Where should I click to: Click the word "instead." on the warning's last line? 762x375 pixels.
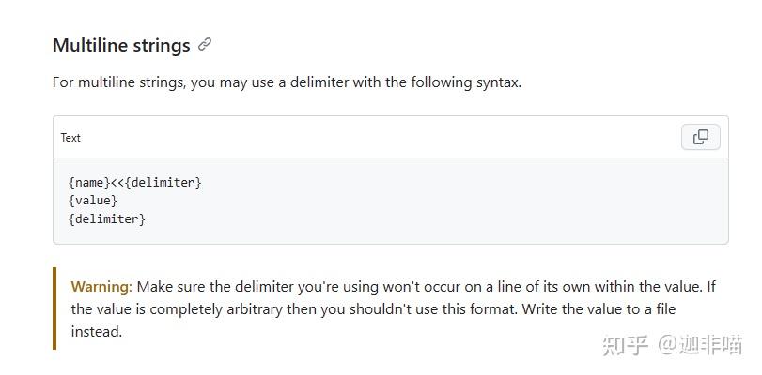pos(97,331)
